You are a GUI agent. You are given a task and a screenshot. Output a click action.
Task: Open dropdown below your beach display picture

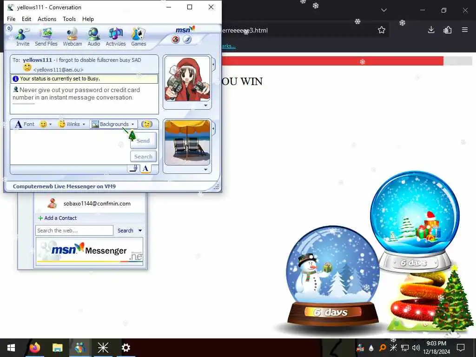pyautogui.click(x=206, y=170)
